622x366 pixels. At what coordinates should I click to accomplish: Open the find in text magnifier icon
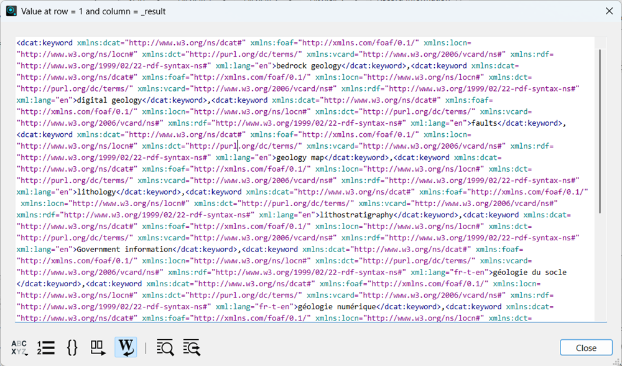(165, 348)
